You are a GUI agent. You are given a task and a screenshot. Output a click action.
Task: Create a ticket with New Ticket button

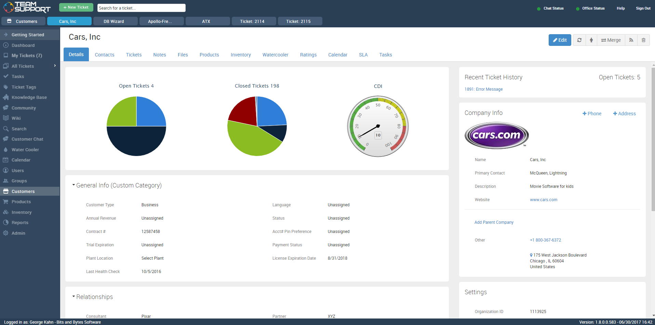tap(76, 7)
